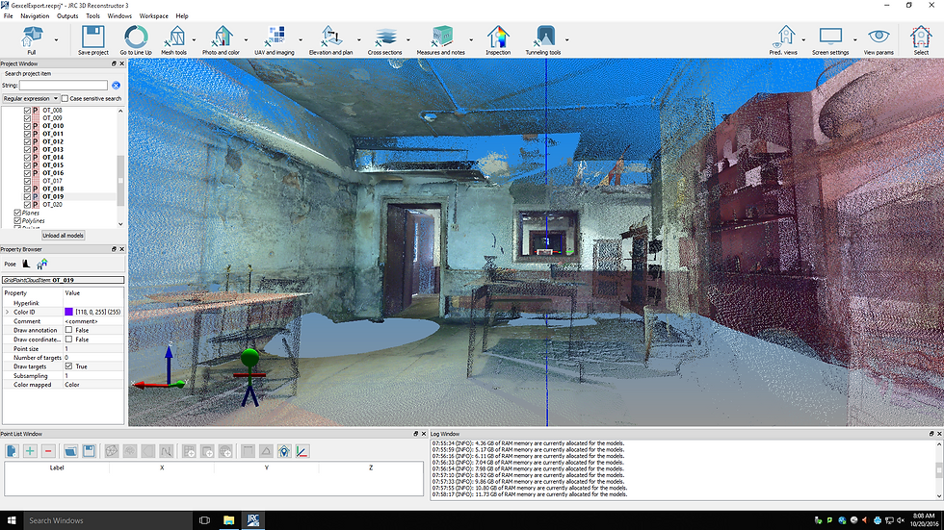Add a point with the green plus icon
944x530 pixels.
tap(30, 451)
